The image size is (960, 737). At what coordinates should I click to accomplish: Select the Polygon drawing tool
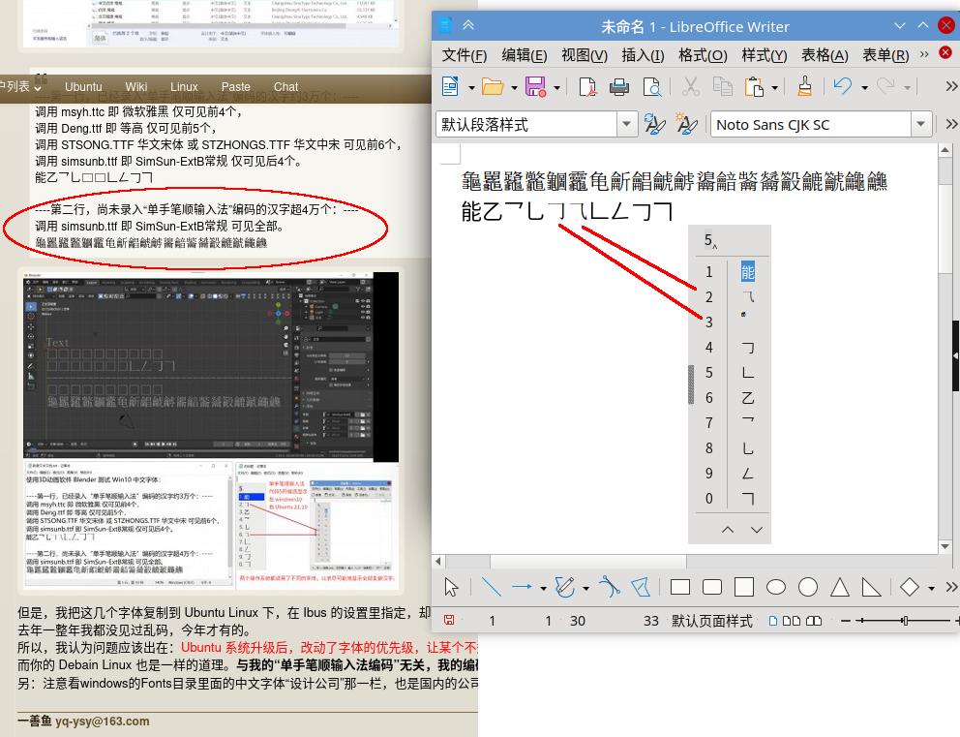pos(641,587)
